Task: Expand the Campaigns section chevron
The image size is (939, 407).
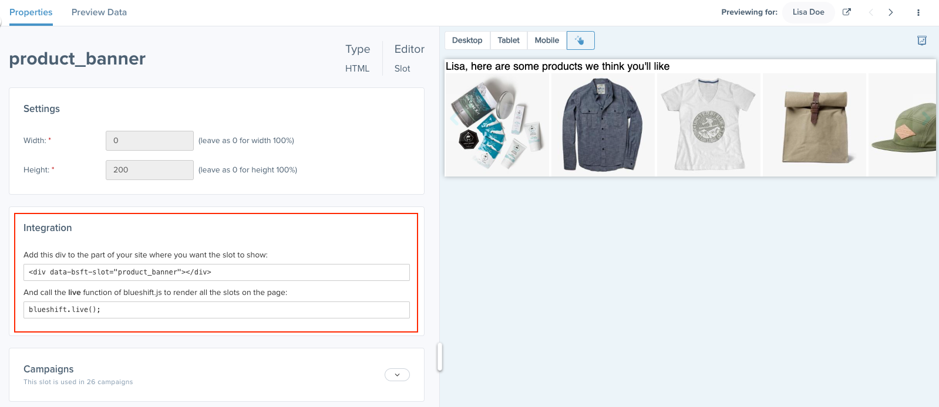Action: click(x=397, y=375)
